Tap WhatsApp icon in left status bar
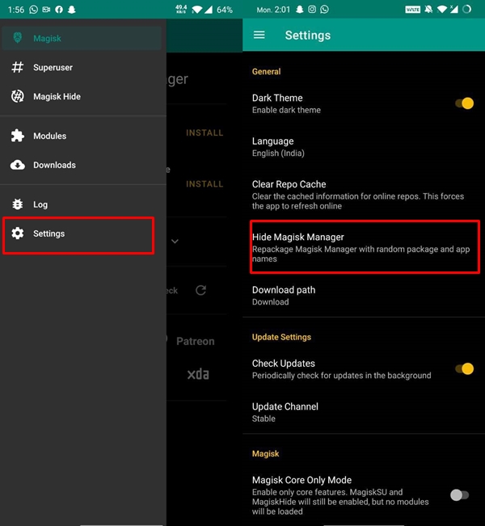Screen dimensions: 485x526 [x=34, y=10]
